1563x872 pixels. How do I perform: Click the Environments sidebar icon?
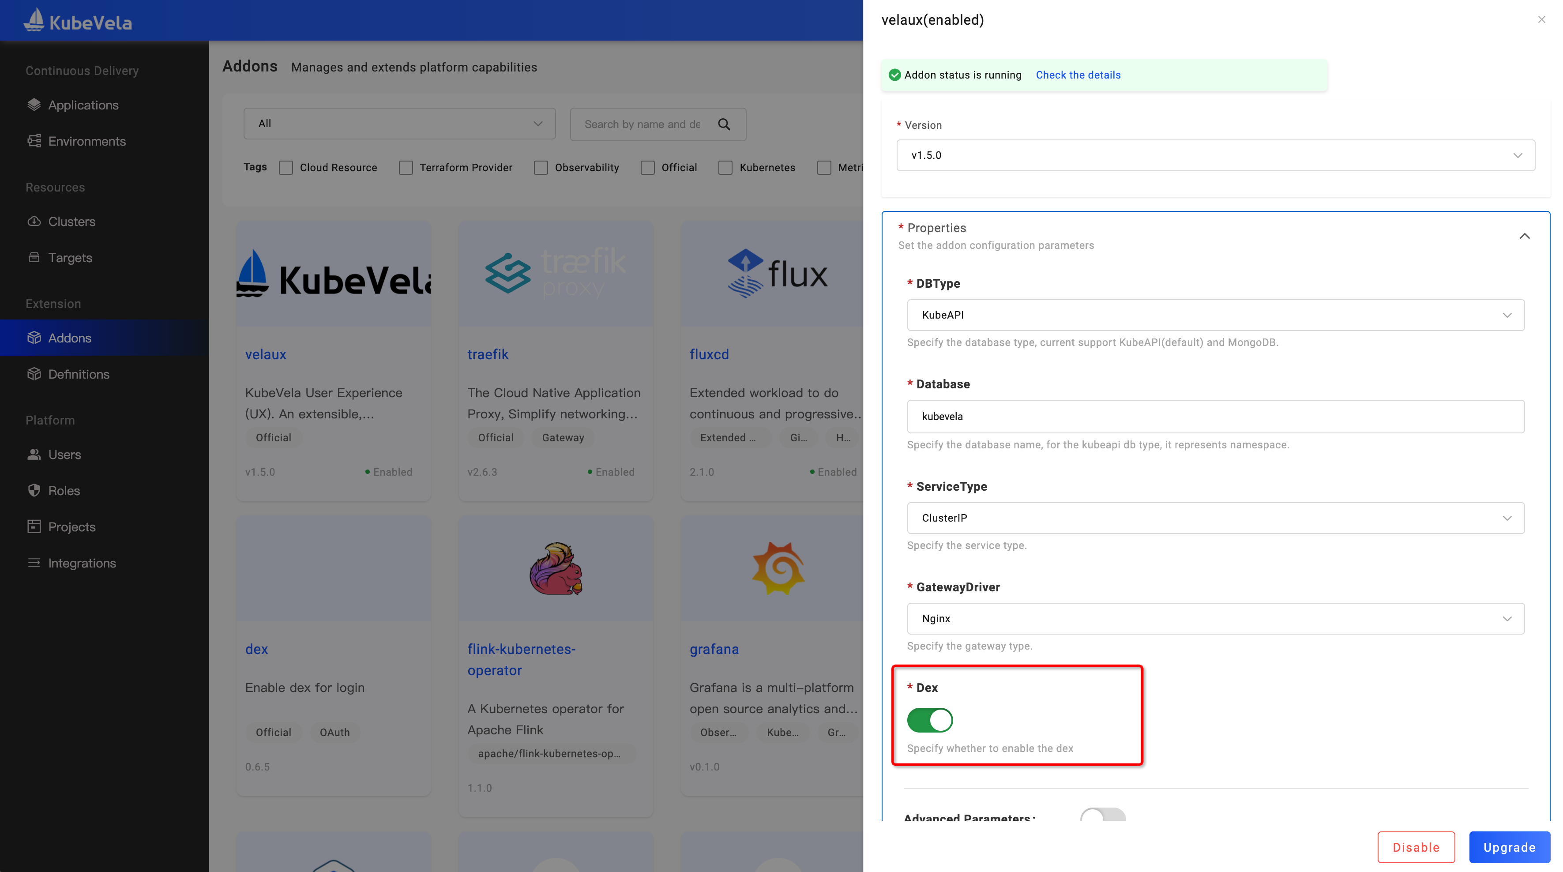click(x=34, y=141)
